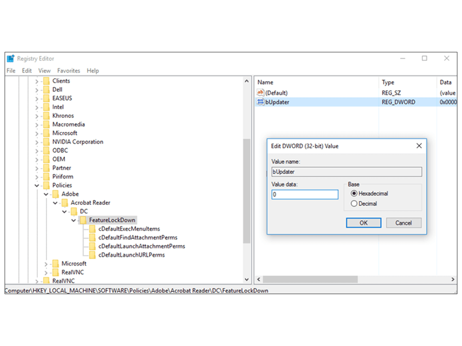The width and height of the screenshot is (462, 346).
Task: Collapse the Policies key
Action: click(37, 185)
